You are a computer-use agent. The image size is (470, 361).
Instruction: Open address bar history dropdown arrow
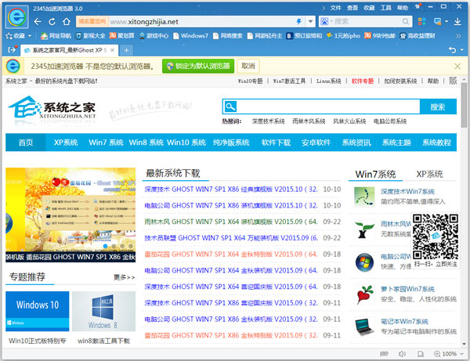click(x=310, y=22)
